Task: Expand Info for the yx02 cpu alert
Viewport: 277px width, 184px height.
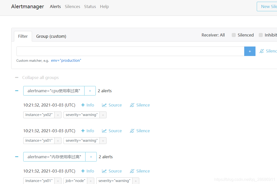Action: pyautogui.click(x=87, y=105)
